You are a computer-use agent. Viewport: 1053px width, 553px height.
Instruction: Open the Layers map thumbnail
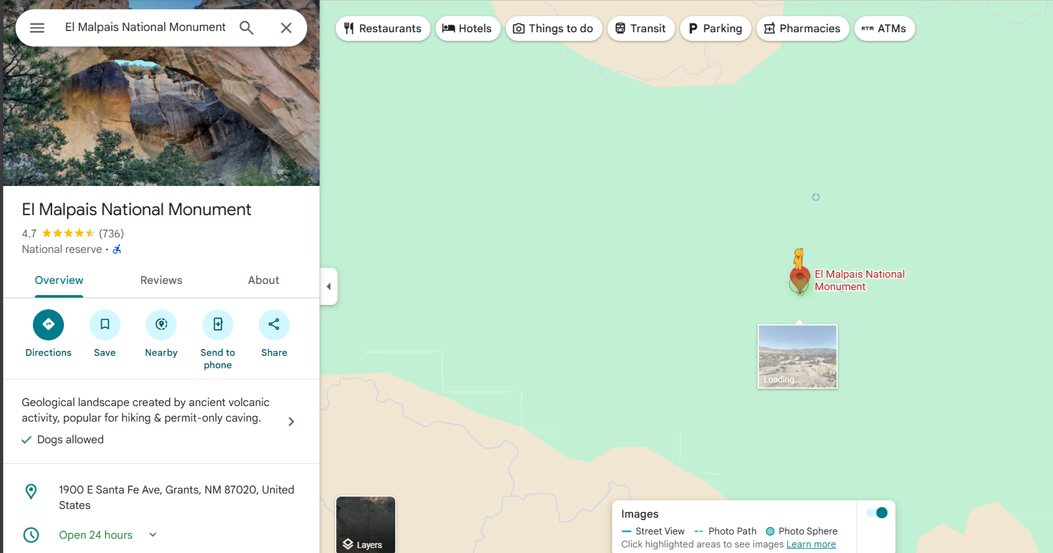[365, 524]
